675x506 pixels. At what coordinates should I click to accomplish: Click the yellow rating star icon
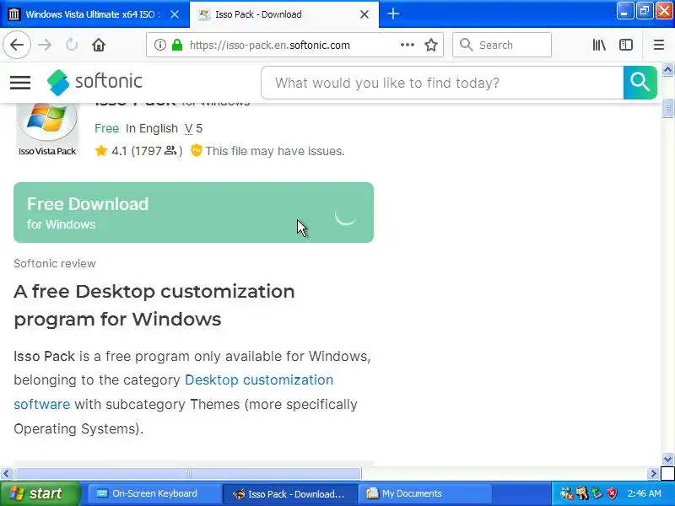tap(101, 151)
